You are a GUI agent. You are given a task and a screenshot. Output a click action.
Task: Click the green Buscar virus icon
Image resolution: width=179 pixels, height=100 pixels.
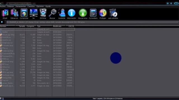pos(83,13)
